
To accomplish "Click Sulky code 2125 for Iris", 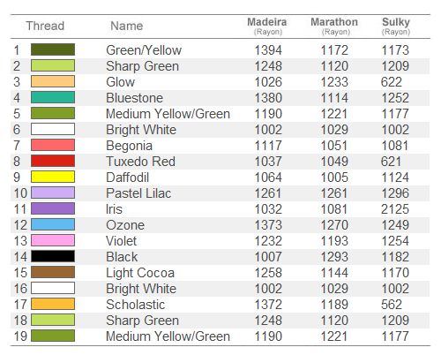I will (395, 209).
